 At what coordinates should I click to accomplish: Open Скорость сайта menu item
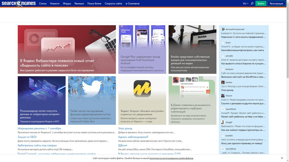[113, 4]
